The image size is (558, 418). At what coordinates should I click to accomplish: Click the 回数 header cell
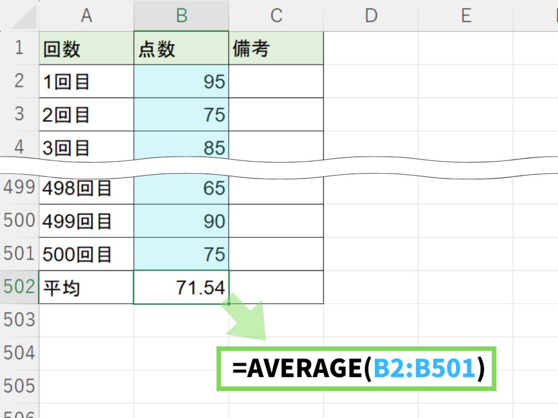86,48
